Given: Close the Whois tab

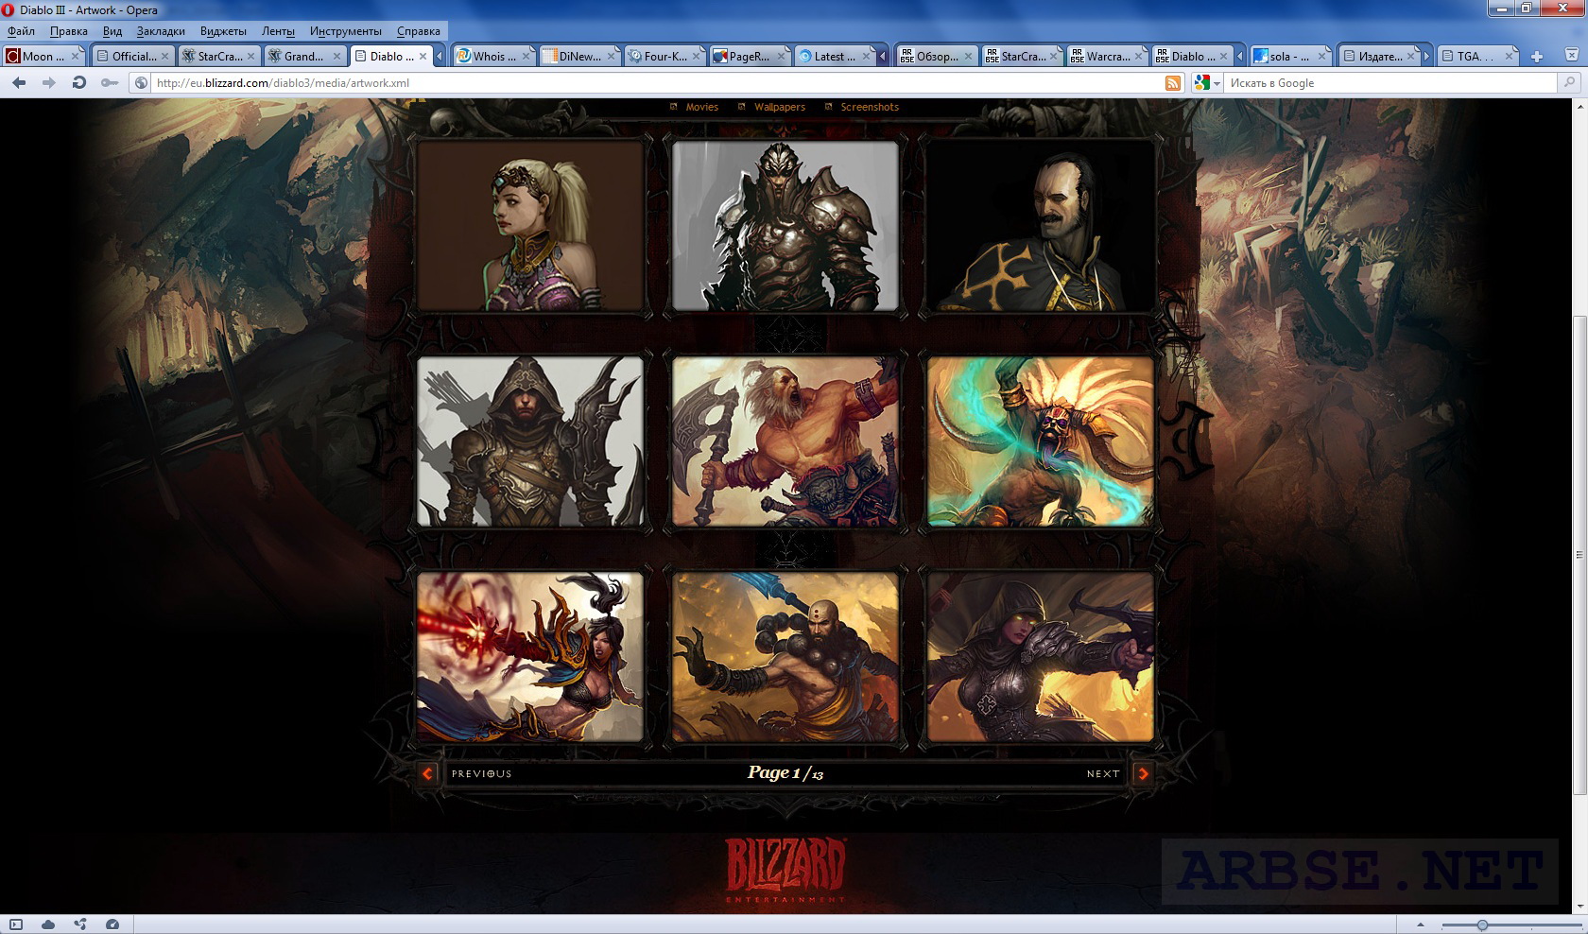Looking at the screenshot, I should 526,57.
